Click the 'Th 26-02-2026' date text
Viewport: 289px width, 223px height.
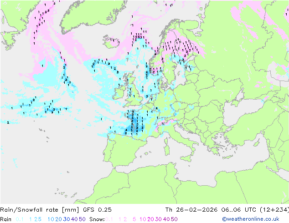[x=191, y=210]
